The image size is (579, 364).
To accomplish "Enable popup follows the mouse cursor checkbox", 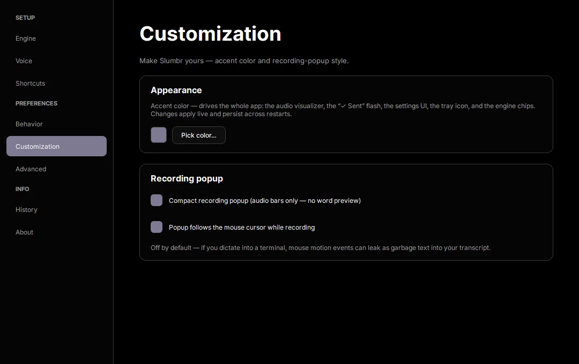I will click(x=157, y=227).
